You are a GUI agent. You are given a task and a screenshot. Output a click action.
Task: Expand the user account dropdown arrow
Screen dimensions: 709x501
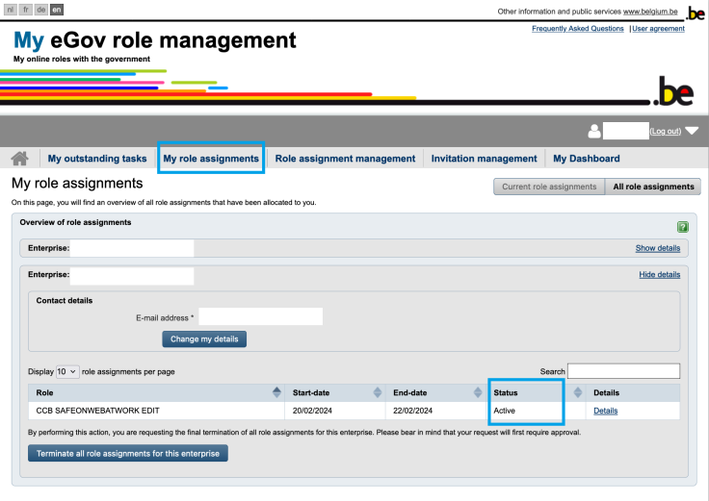[692, 131]
